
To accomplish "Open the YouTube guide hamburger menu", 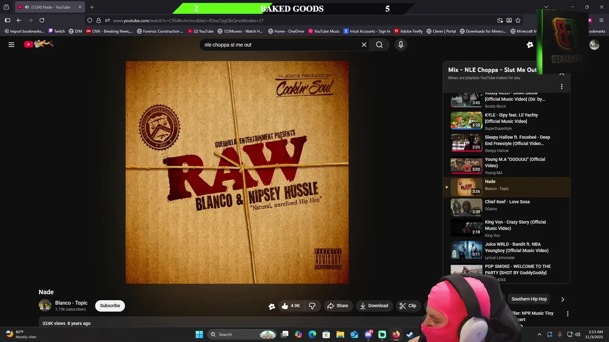I will [11, 45].
